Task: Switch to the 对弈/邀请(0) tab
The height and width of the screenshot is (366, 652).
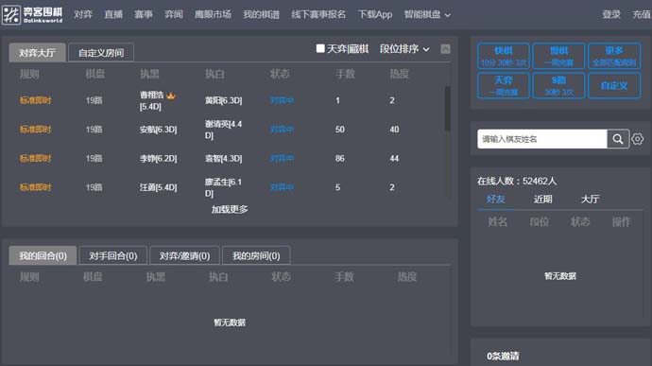Action: point(184,255)
